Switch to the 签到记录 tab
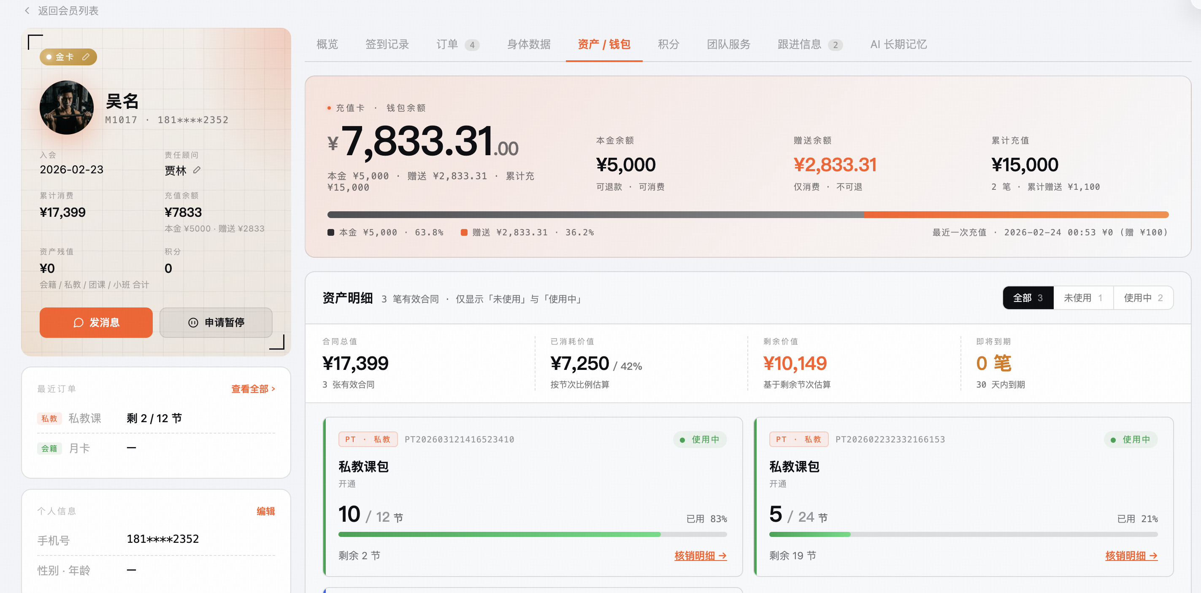 [387, 44]
